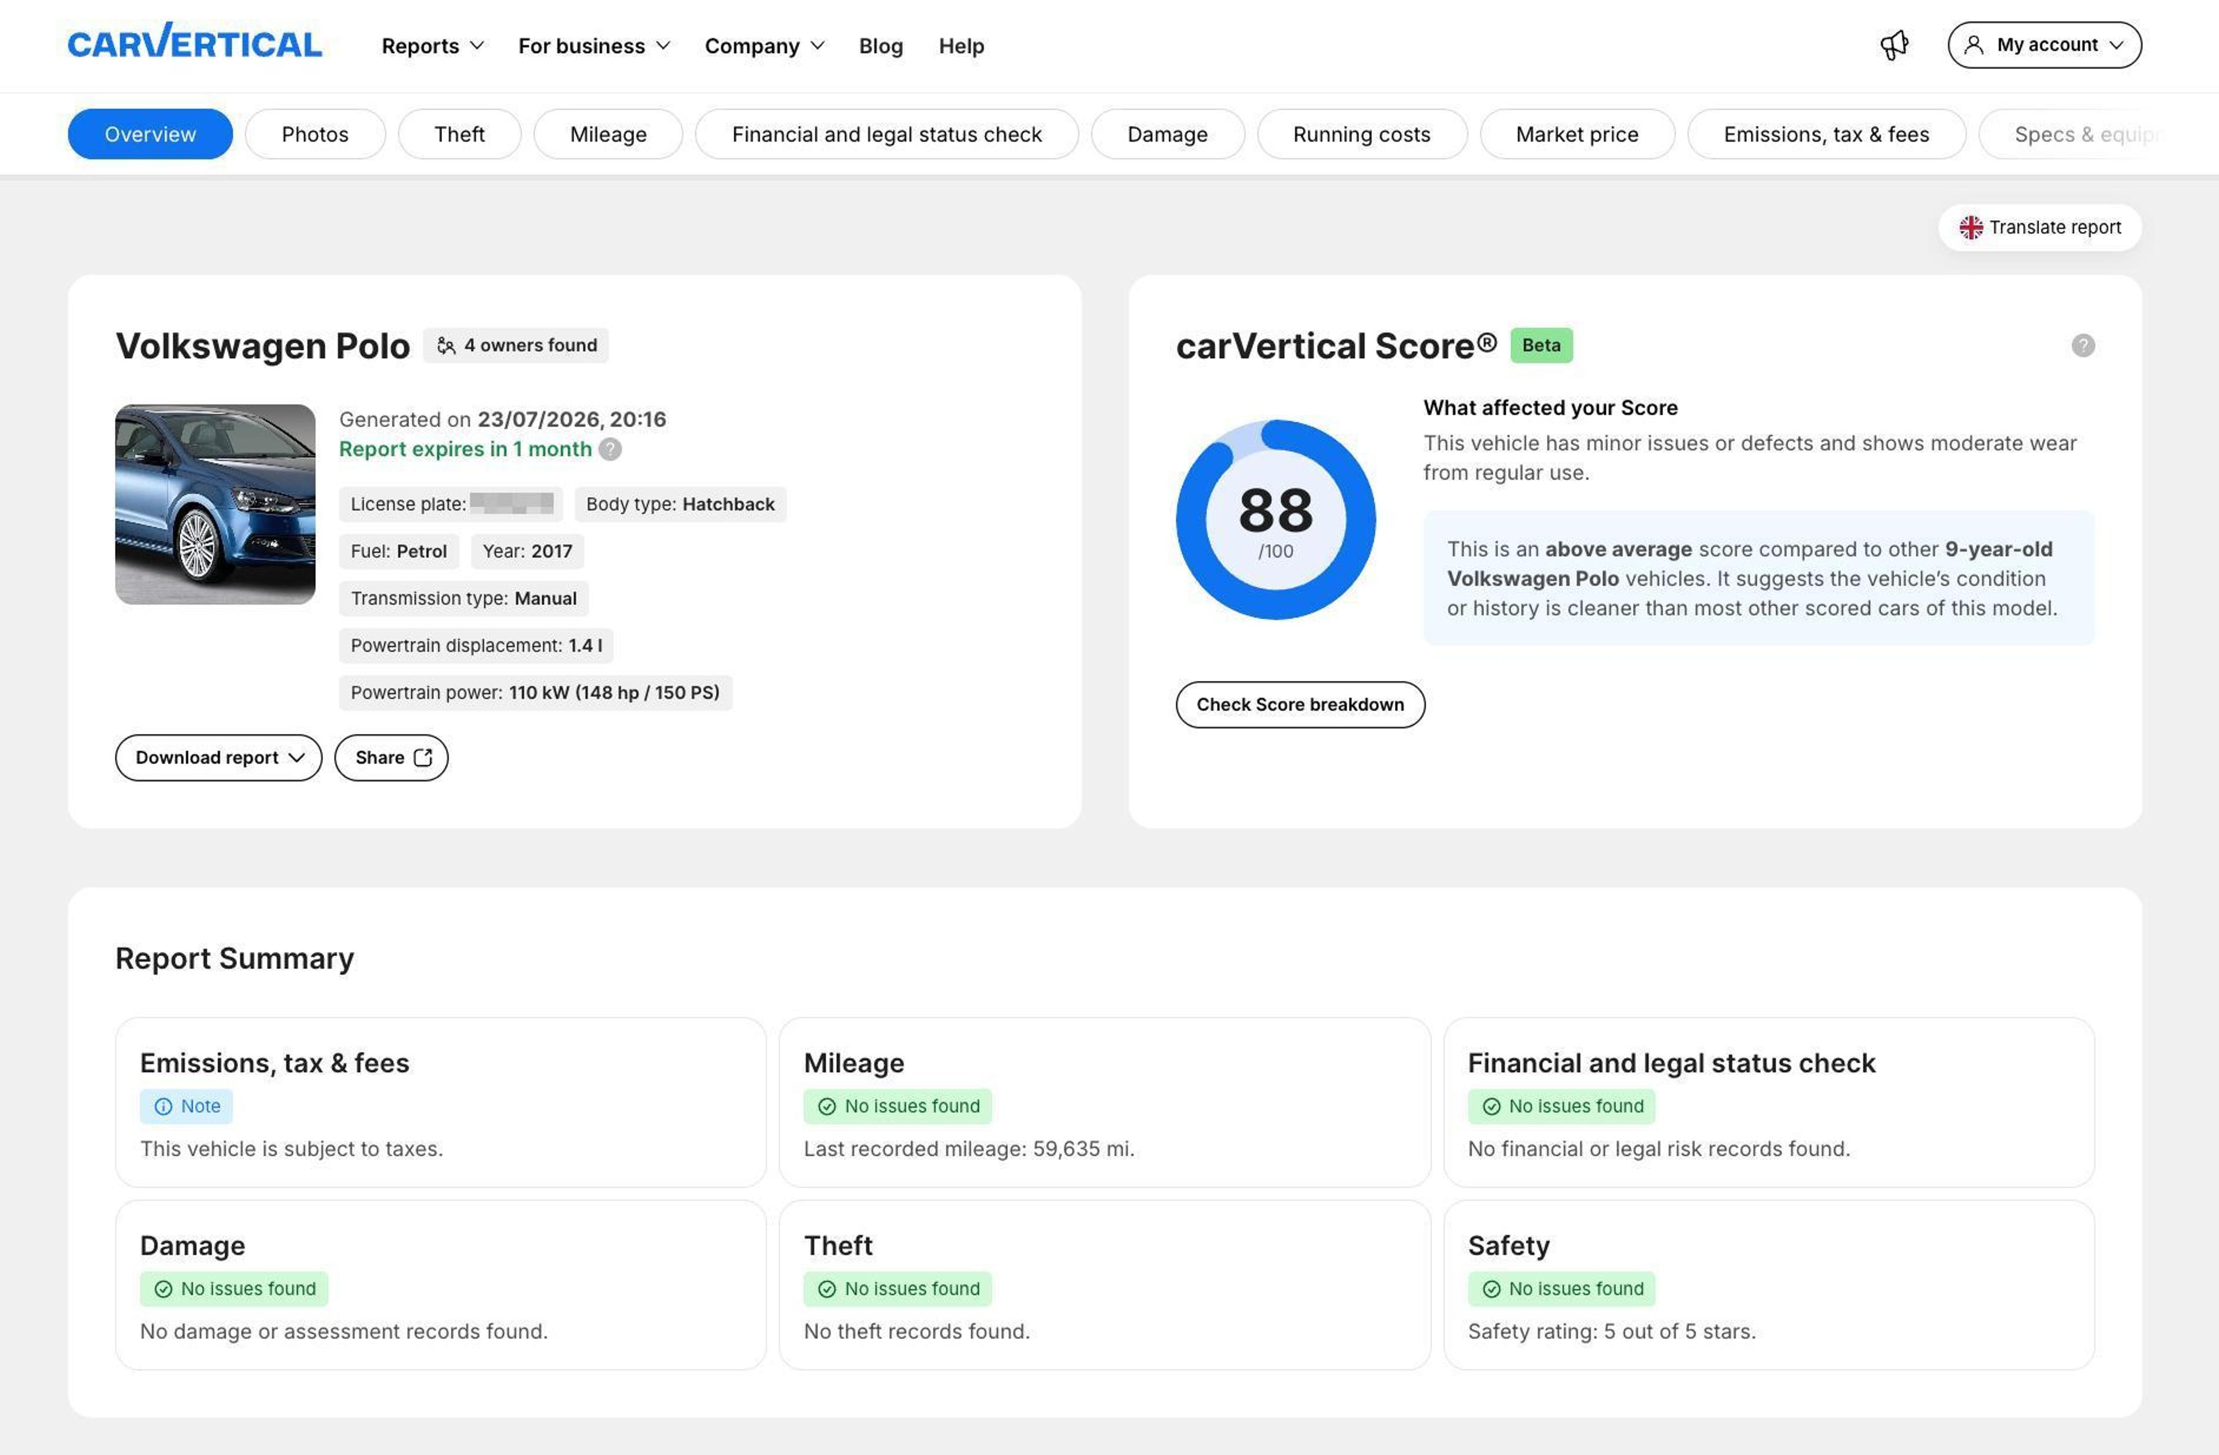Click Check Score breakdown
2219x1455 pixels.
1300,705
